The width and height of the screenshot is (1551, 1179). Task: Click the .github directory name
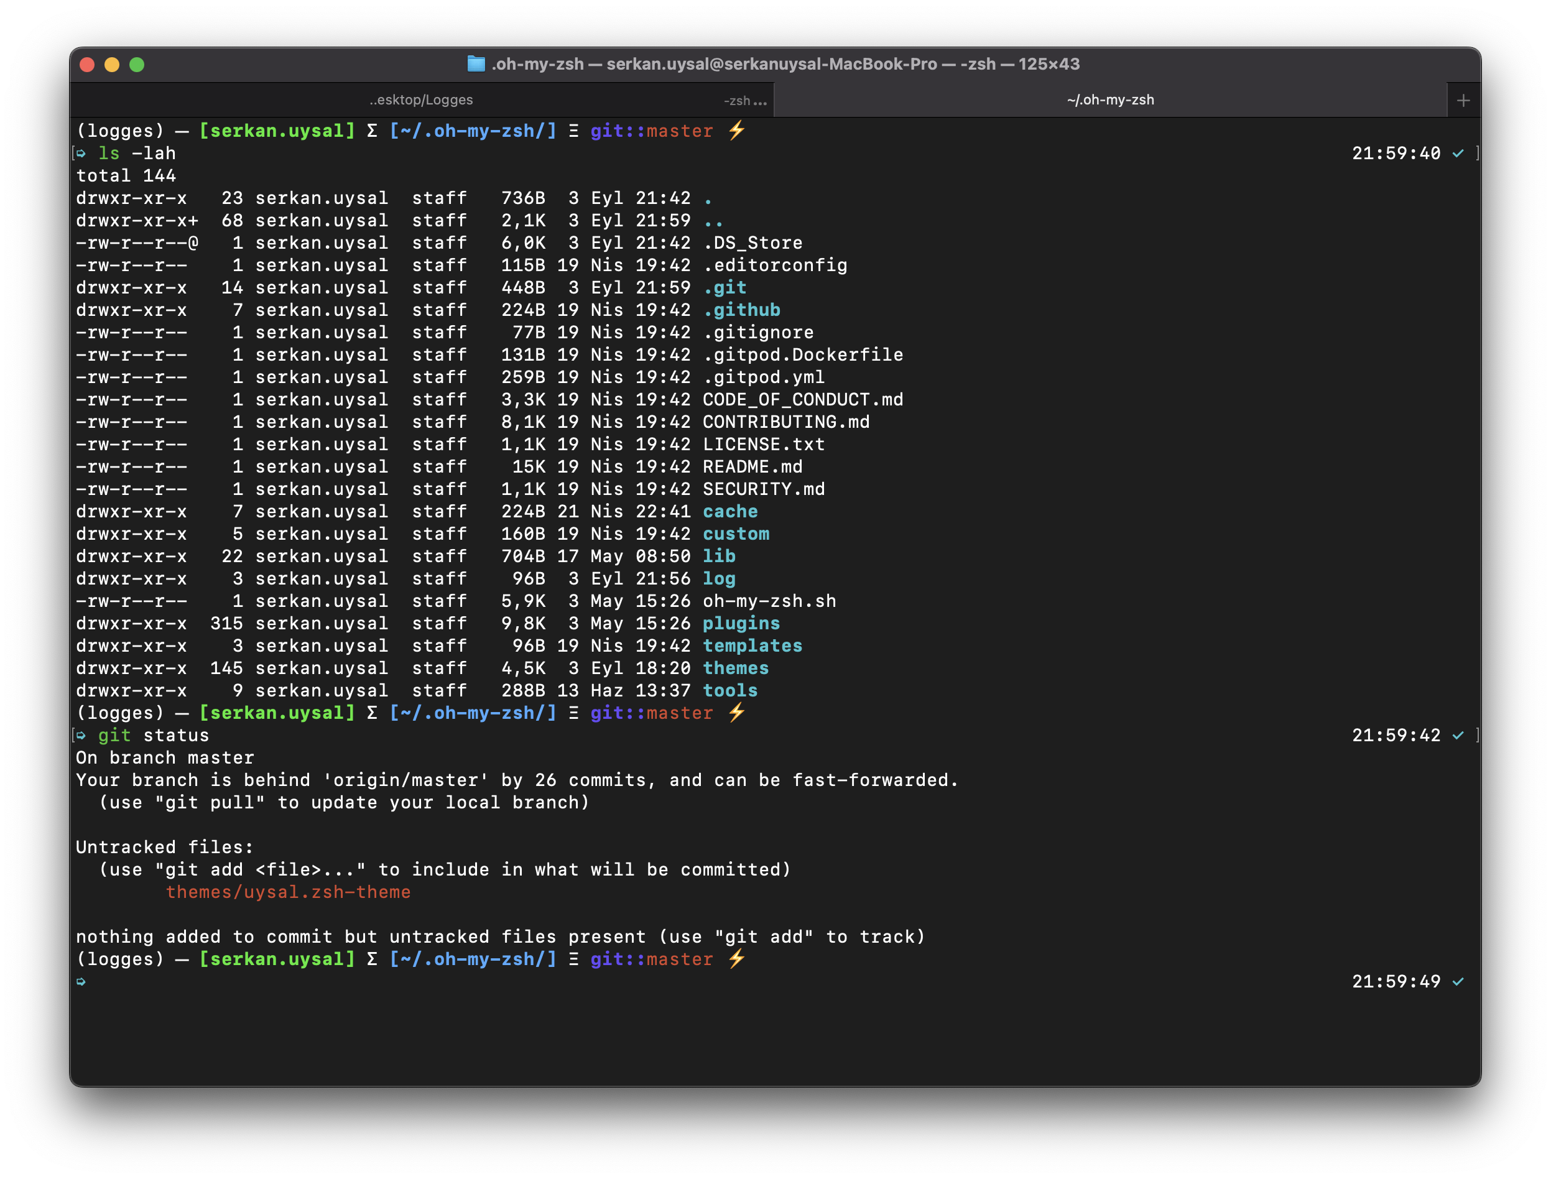tap(741, 310)
